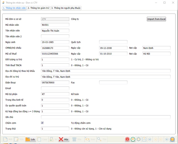Open the Thông tin người phụ thuộc tab
The width and height of the screenshot is (178, 144).
tap(66, 8)
